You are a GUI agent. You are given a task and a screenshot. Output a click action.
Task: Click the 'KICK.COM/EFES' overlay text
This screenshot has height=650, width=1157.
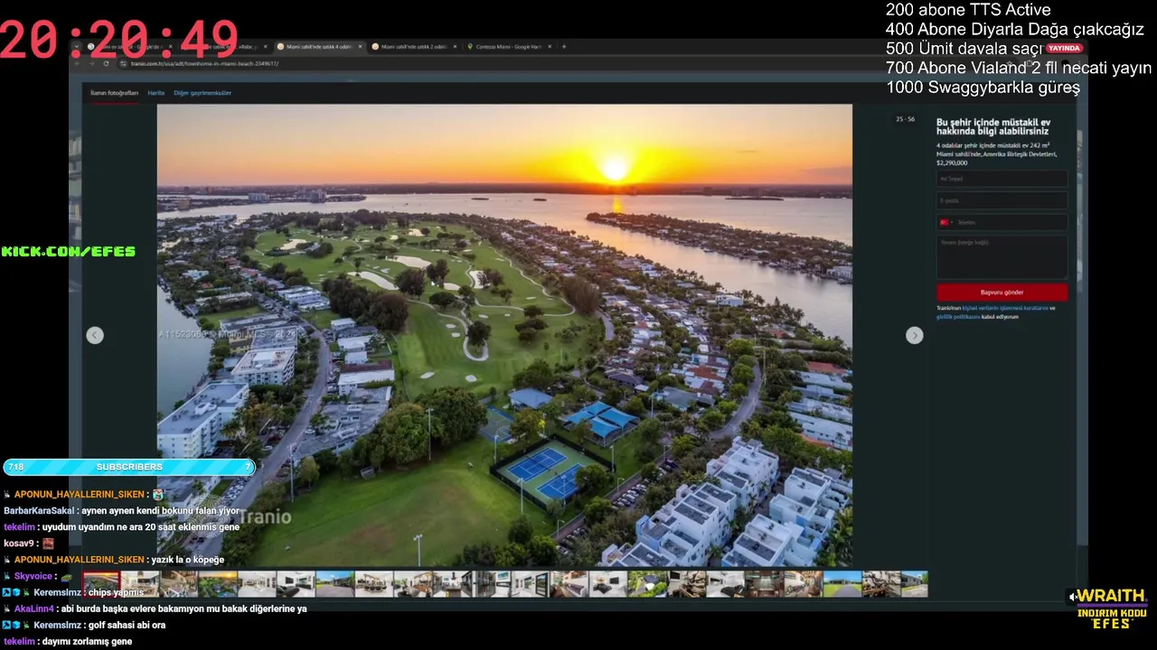pos(68,251)
